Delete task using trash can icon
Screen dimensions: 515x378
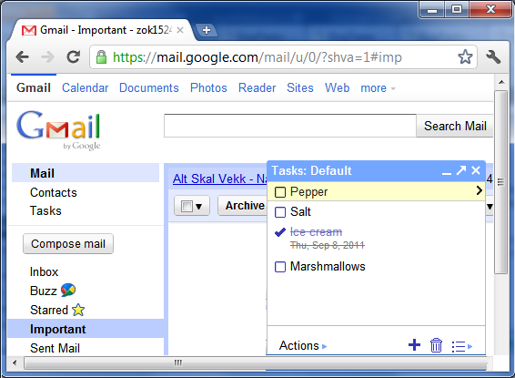click(x=436, y=345)
